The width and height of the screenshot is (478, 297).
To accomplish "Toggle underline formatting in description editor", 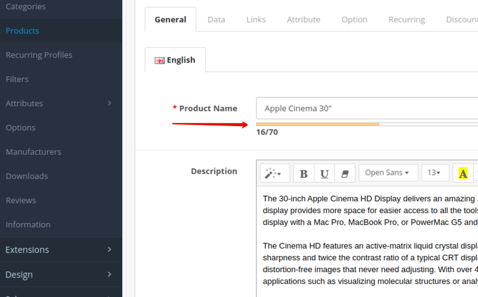I will tap(324, 173).
